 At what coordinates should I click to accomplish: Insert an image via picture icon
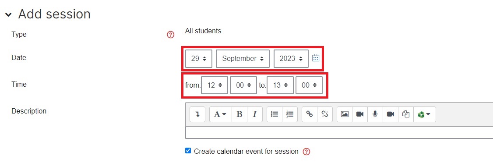345,114
